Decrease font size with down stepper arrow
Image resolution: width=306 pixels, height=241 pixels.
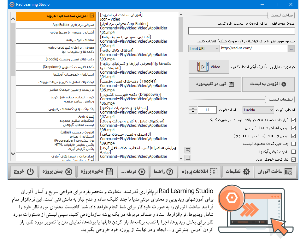coord(193,112)
